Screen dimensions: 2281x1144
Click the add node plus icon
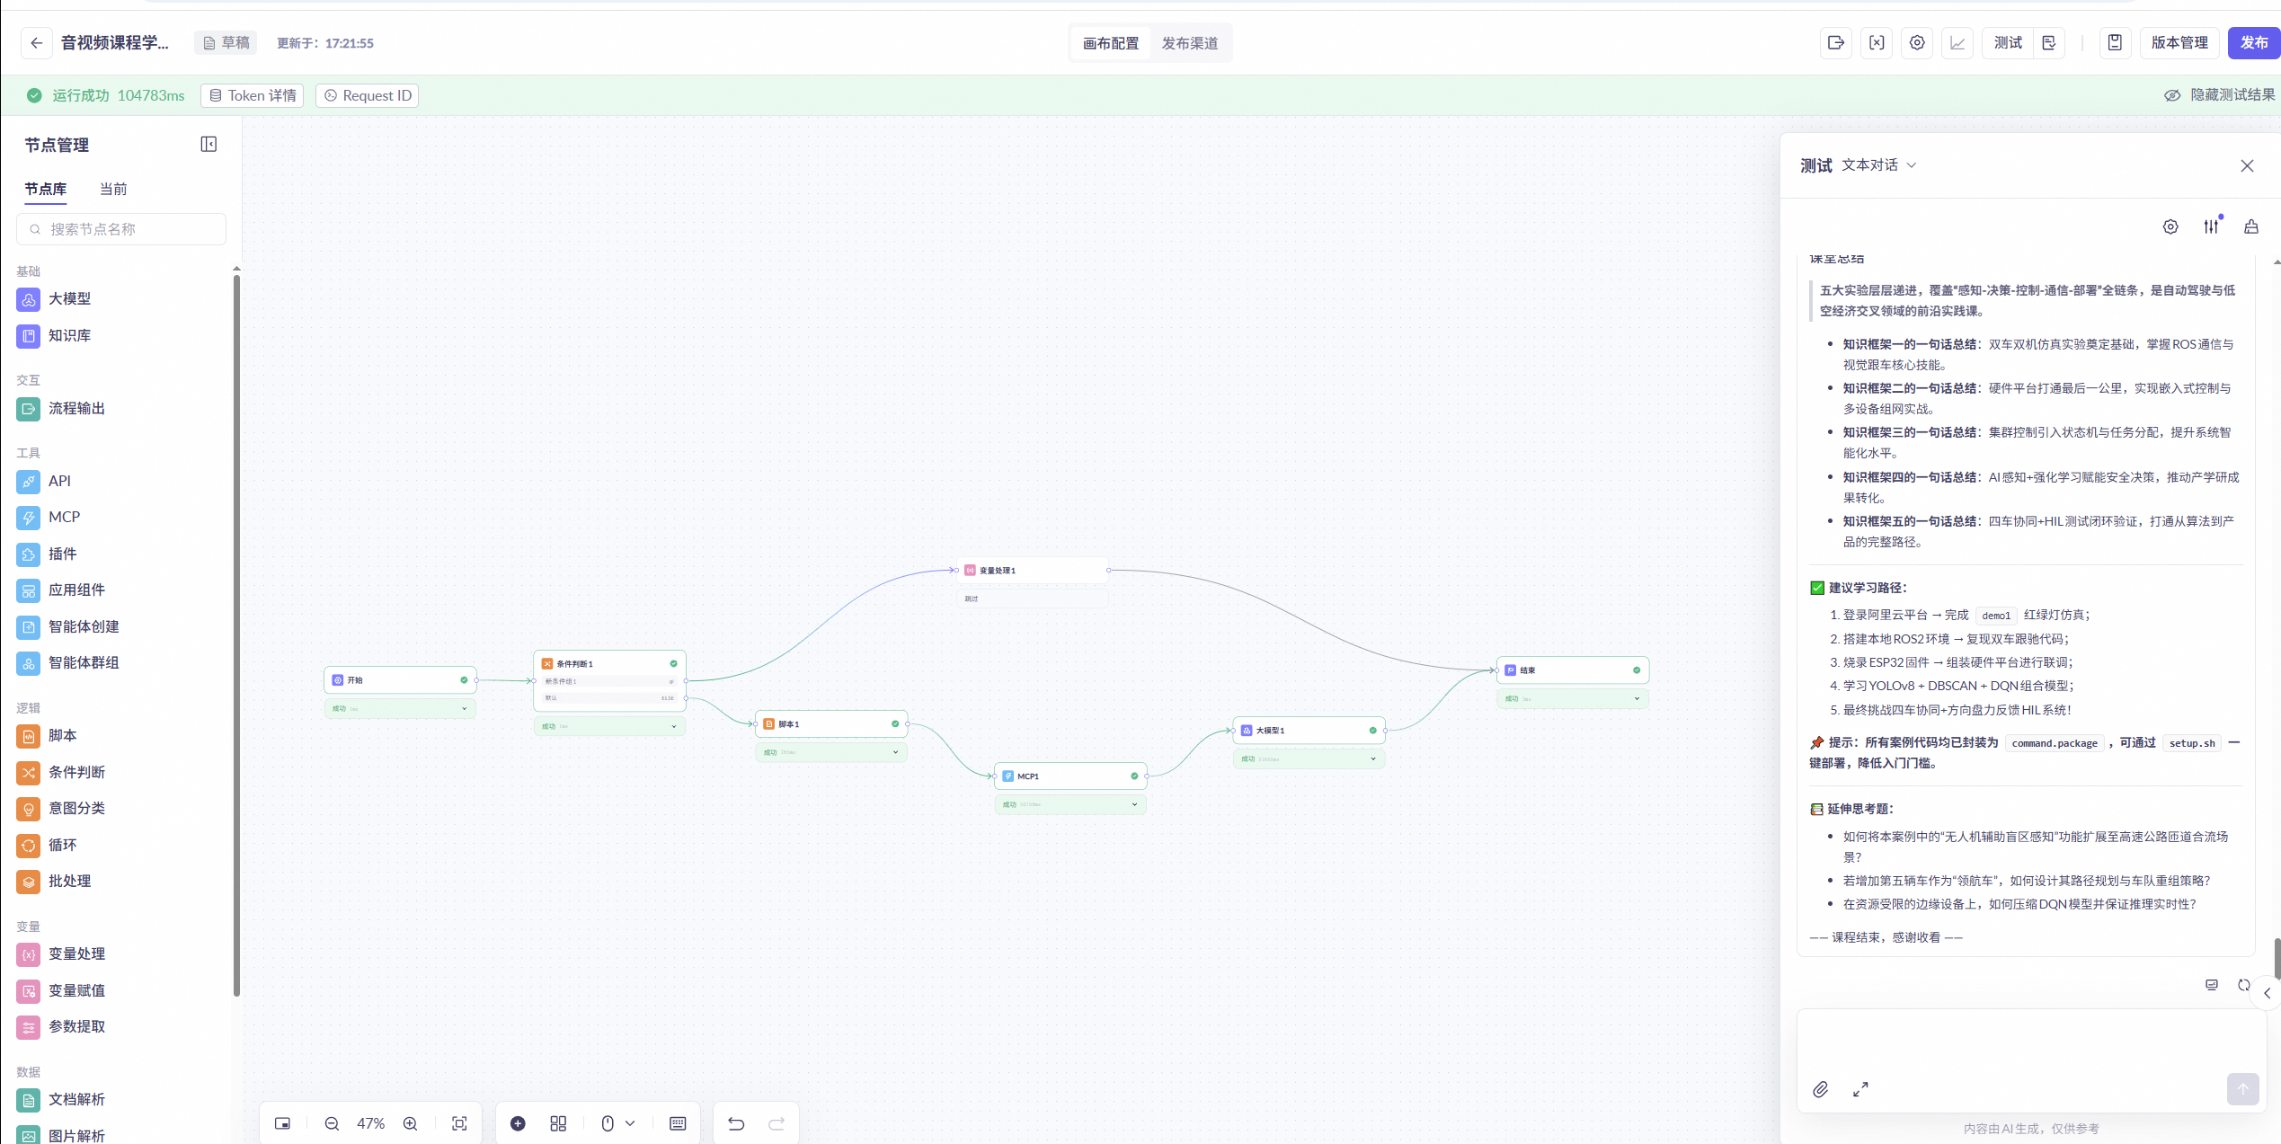click(x=518, y=1123)
